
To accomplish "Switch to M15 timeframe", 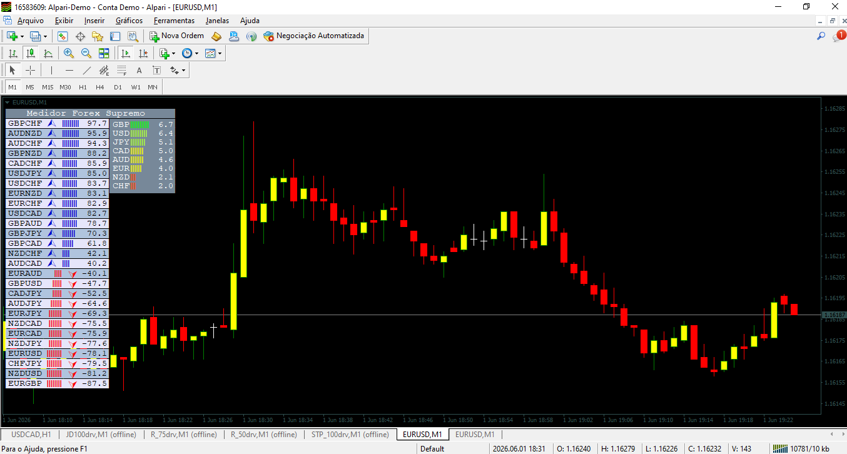I will [x=48, y=87].
